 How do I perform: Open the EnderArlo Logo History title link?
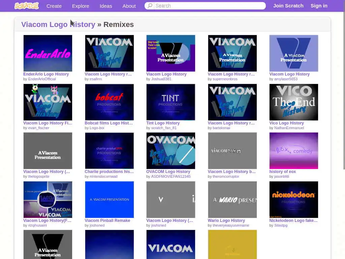click(x=46, y=74)
